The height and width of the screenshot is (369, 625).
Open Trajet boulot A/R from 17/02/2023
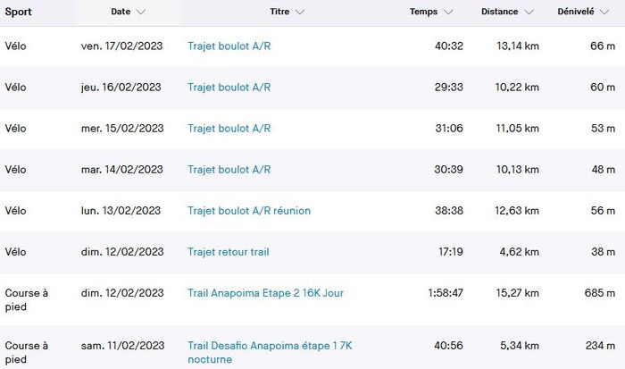229,46
